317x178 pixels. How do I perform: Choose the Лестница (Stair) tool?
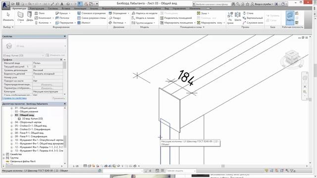pos(116,23)
